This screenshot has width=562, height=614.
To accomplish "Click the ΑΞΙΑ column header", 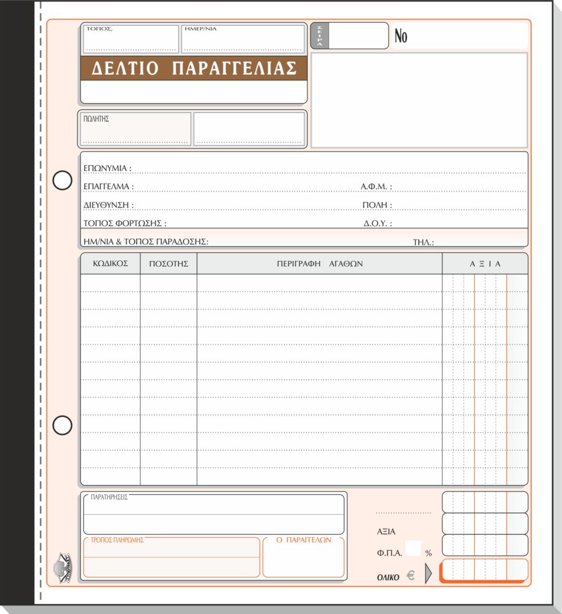I will [485, 263].
